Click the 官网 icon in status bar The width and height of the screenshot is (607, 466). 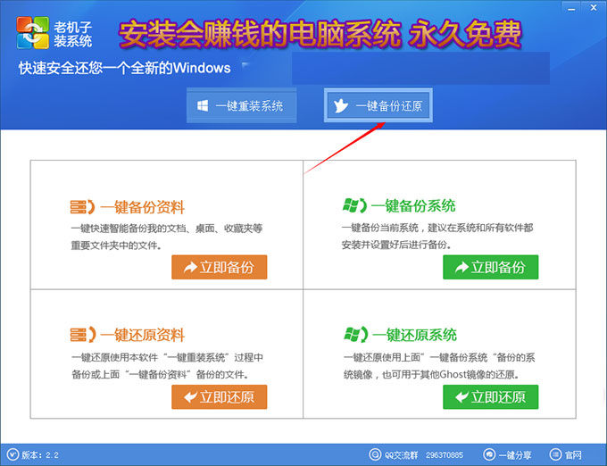(555, 454)
